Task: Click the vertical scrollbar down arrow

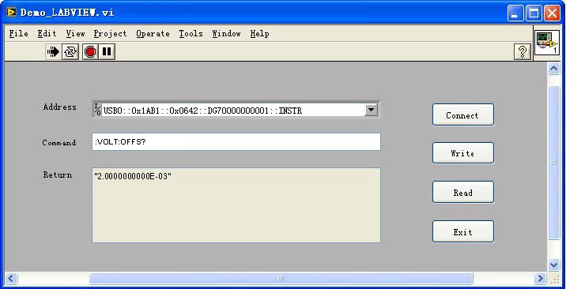Action: click(553, 265)
